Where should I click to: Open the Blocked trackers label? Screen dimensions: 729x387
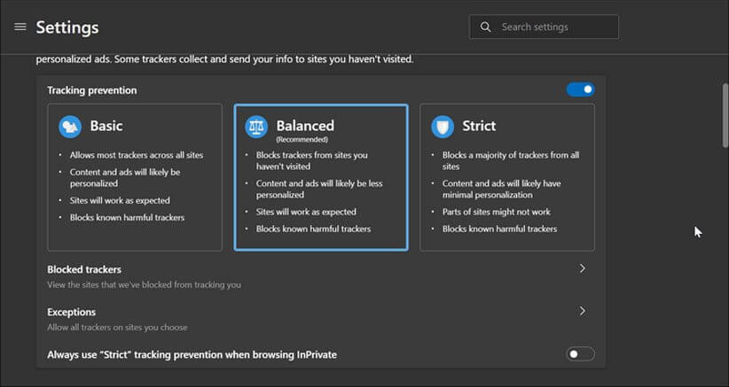point(84,269)
